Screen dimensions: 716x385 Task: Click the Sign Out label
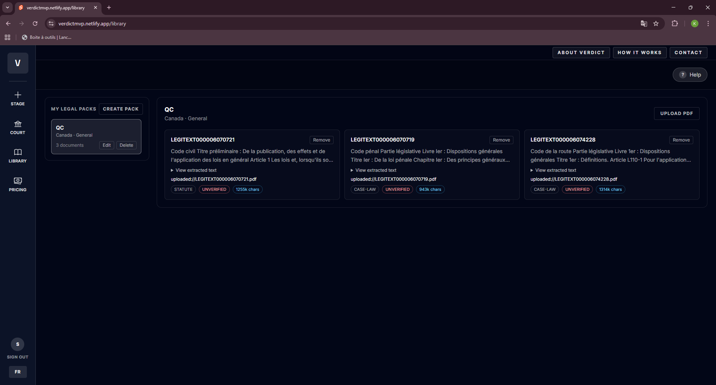point(18,357)
